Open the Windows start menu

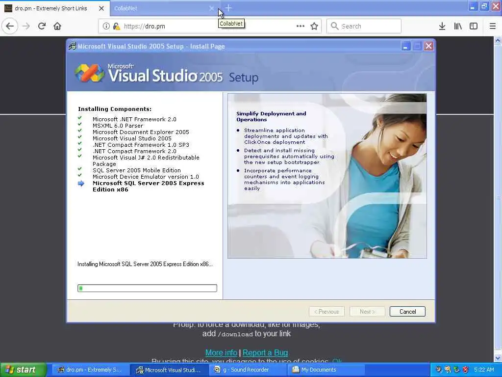(23, 370)
